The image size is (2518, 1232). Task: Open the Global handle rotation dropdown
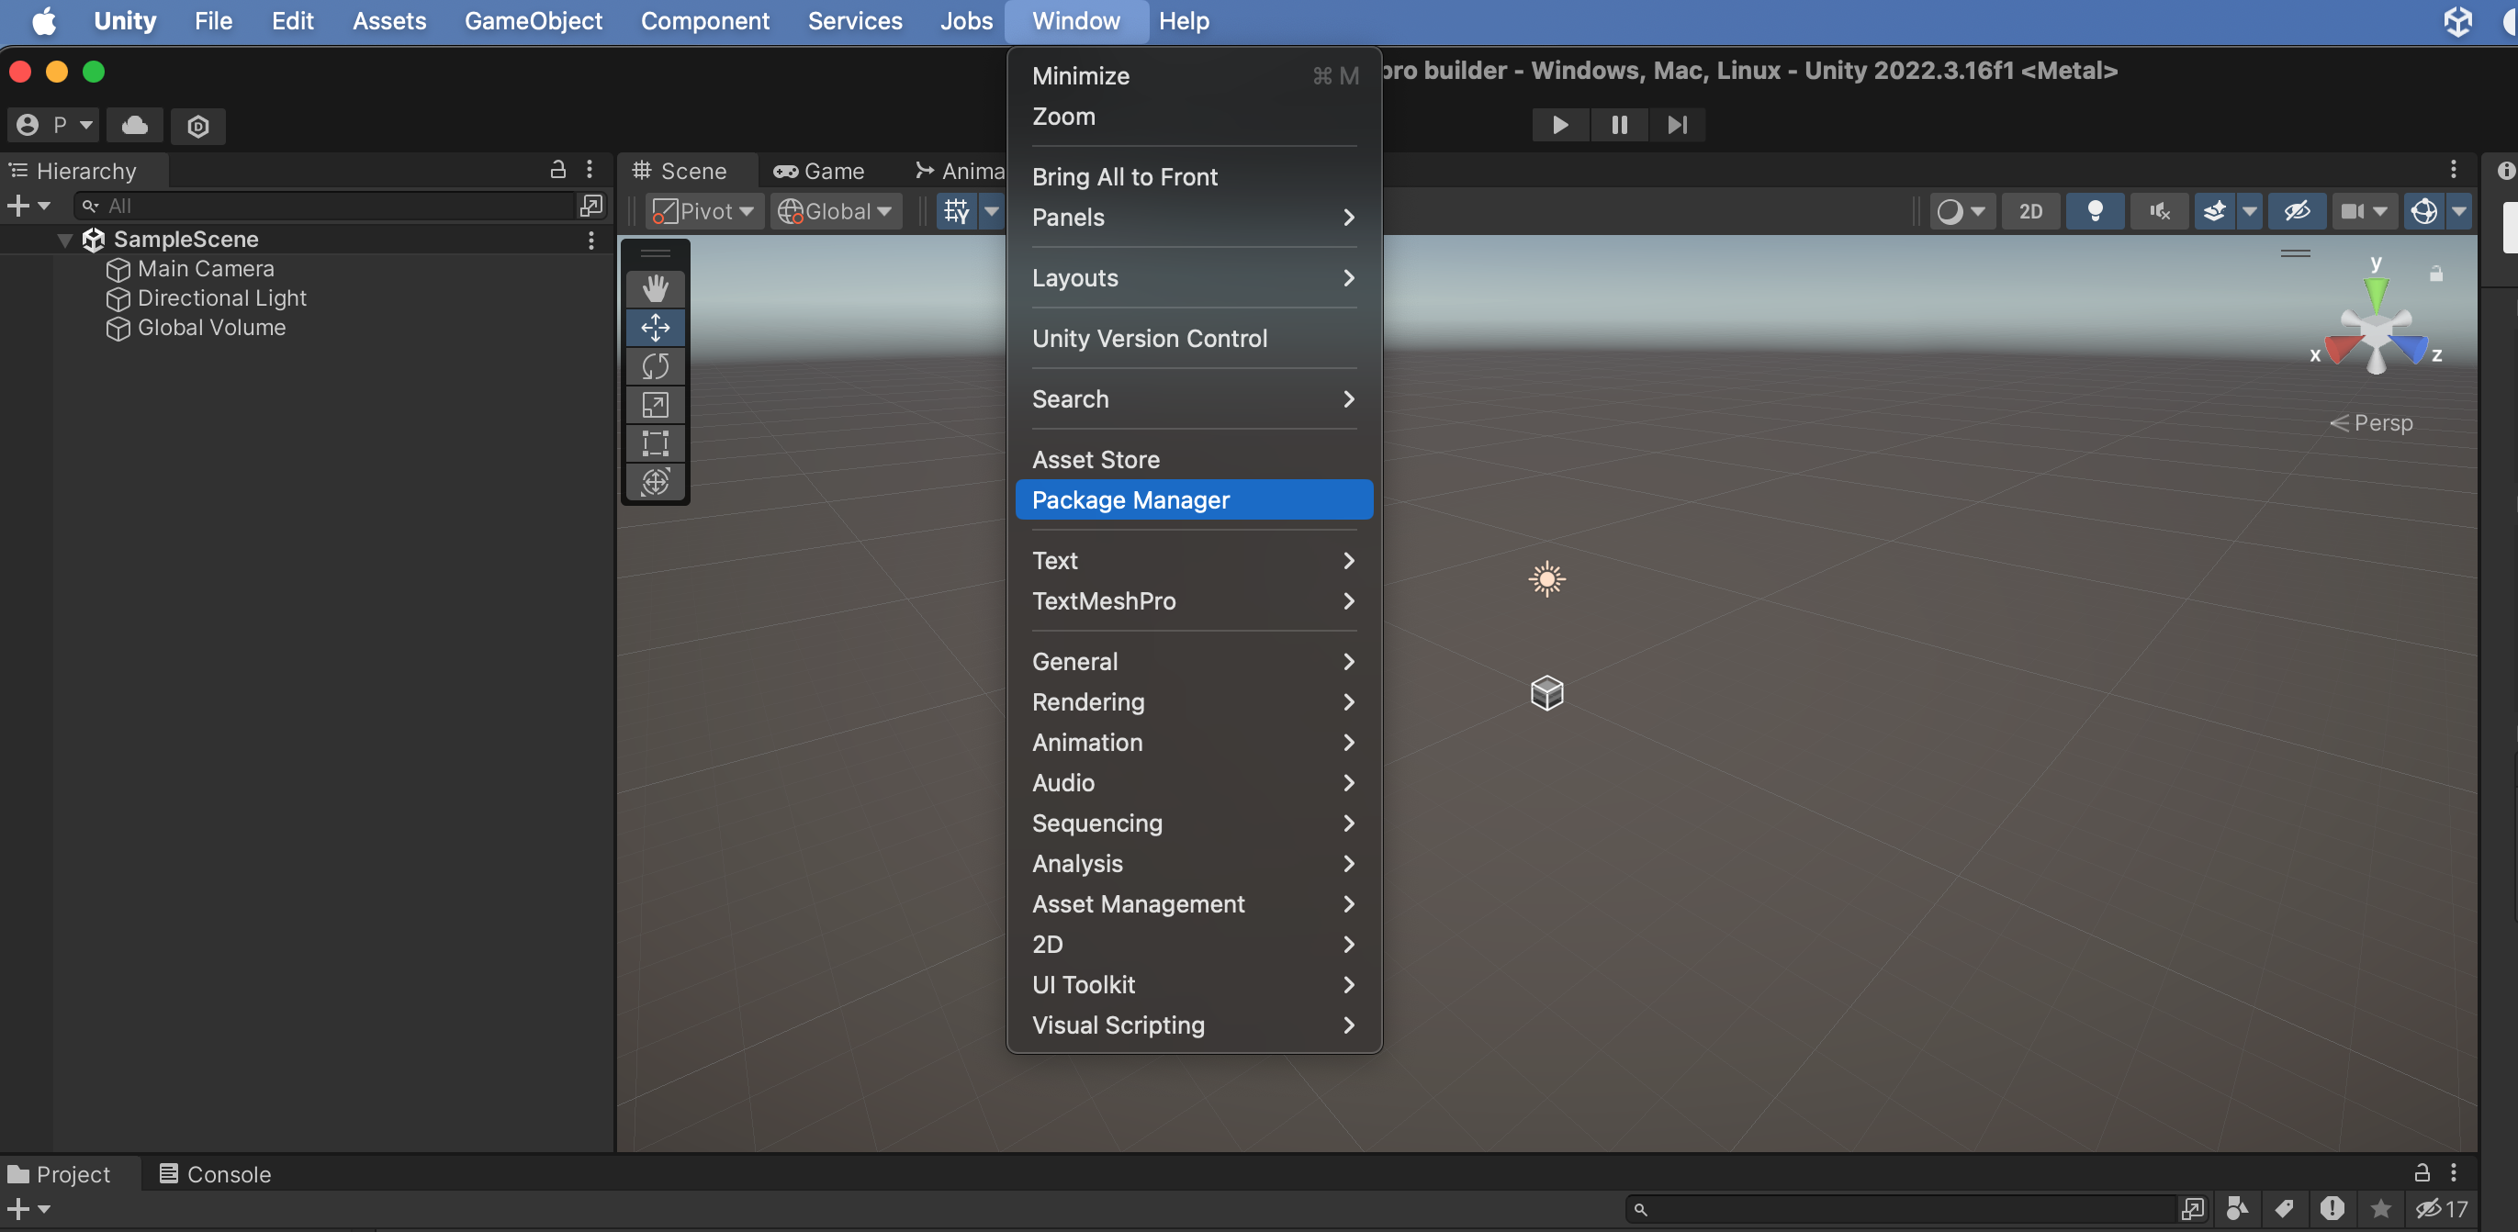(x=836, y=211)
